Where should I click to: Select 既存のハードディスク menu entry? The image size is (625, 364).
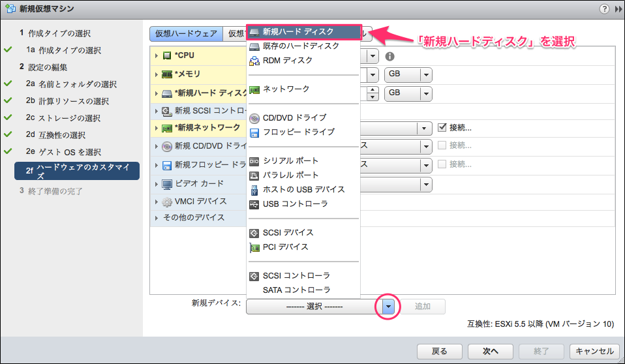tap(303, 46)
